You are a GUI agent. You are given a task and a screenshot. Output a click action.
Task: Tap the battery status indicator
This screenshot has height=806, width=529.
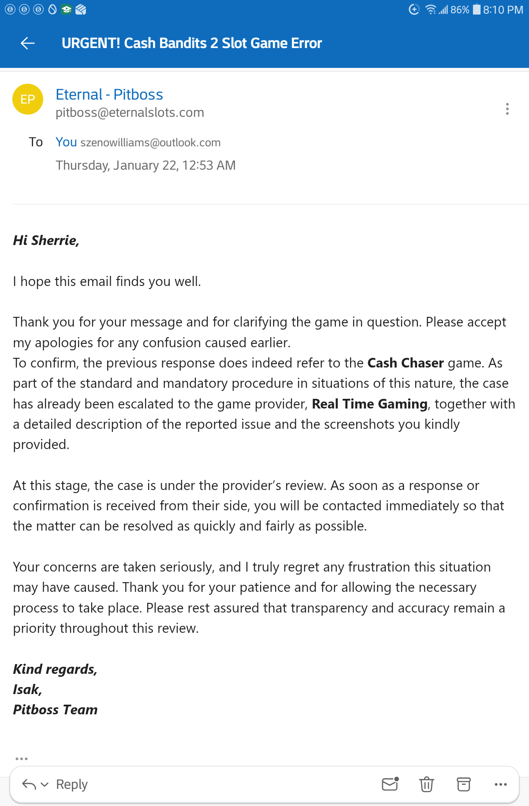click(x=477, y=9)
